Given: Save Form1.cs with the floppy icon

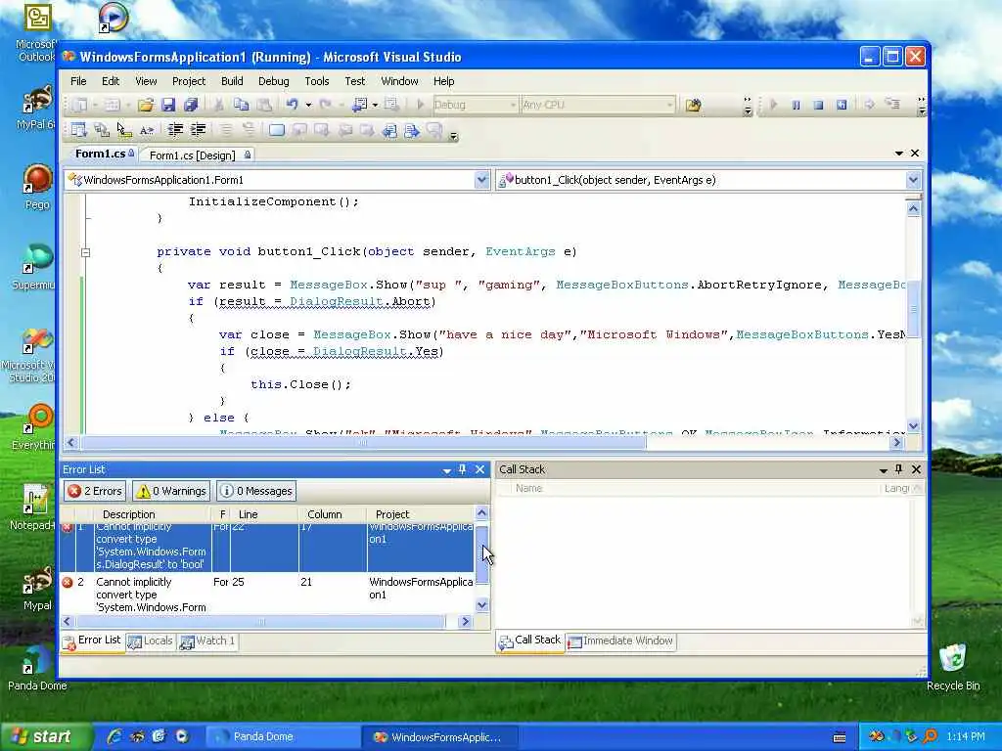Looking at the screenshot, I should coord(168,105).
